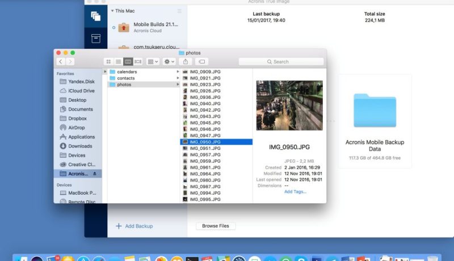Select file IMG_0951.JPG
The width and height of the screenshot is (454, 261).
216,148
